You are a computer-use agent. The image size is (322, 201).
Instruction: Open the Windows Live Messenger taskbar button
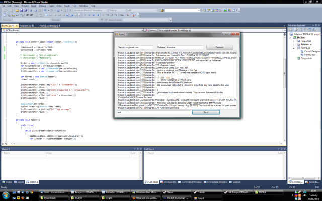145,192
